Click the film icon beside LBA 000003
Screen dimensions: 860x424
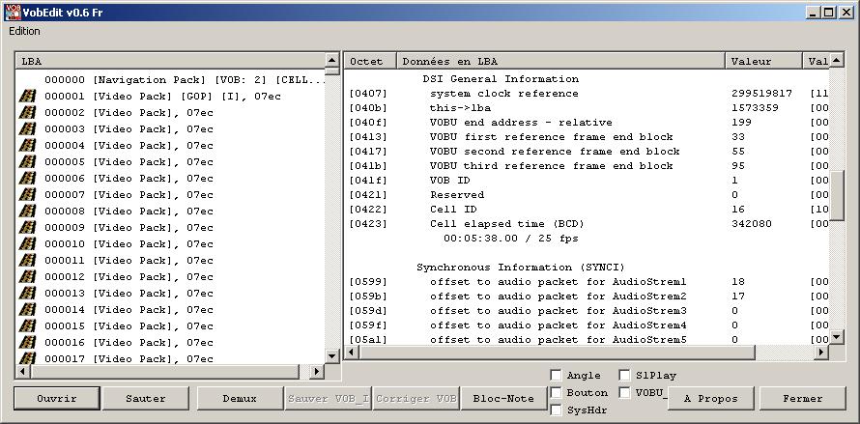click(27, 129)
